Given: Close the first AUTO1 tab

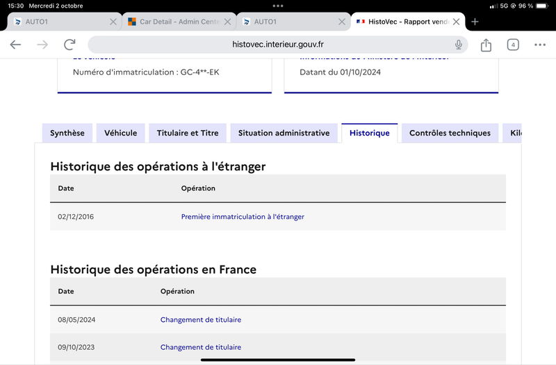Looking at the screenshot, I should click(x=113, y=22).
